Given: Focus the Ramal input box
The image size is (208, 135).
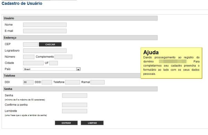Looking at the screenshot, I should [x=97, y=82].
